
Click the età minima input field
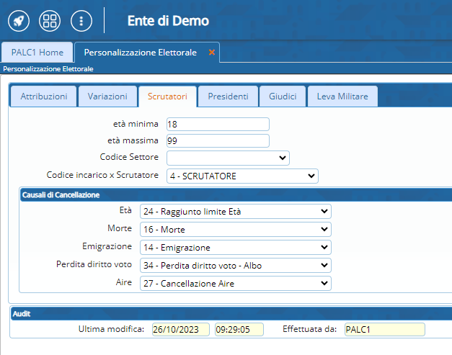pos(217,124)
